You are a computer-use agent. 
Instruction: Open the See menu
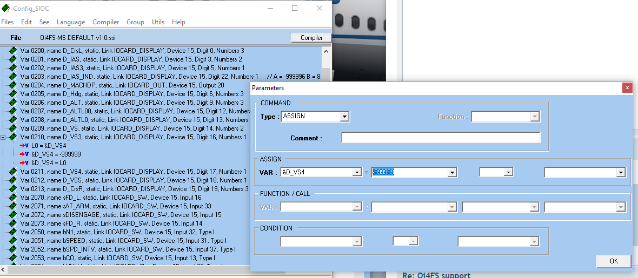tap(44, 22)
